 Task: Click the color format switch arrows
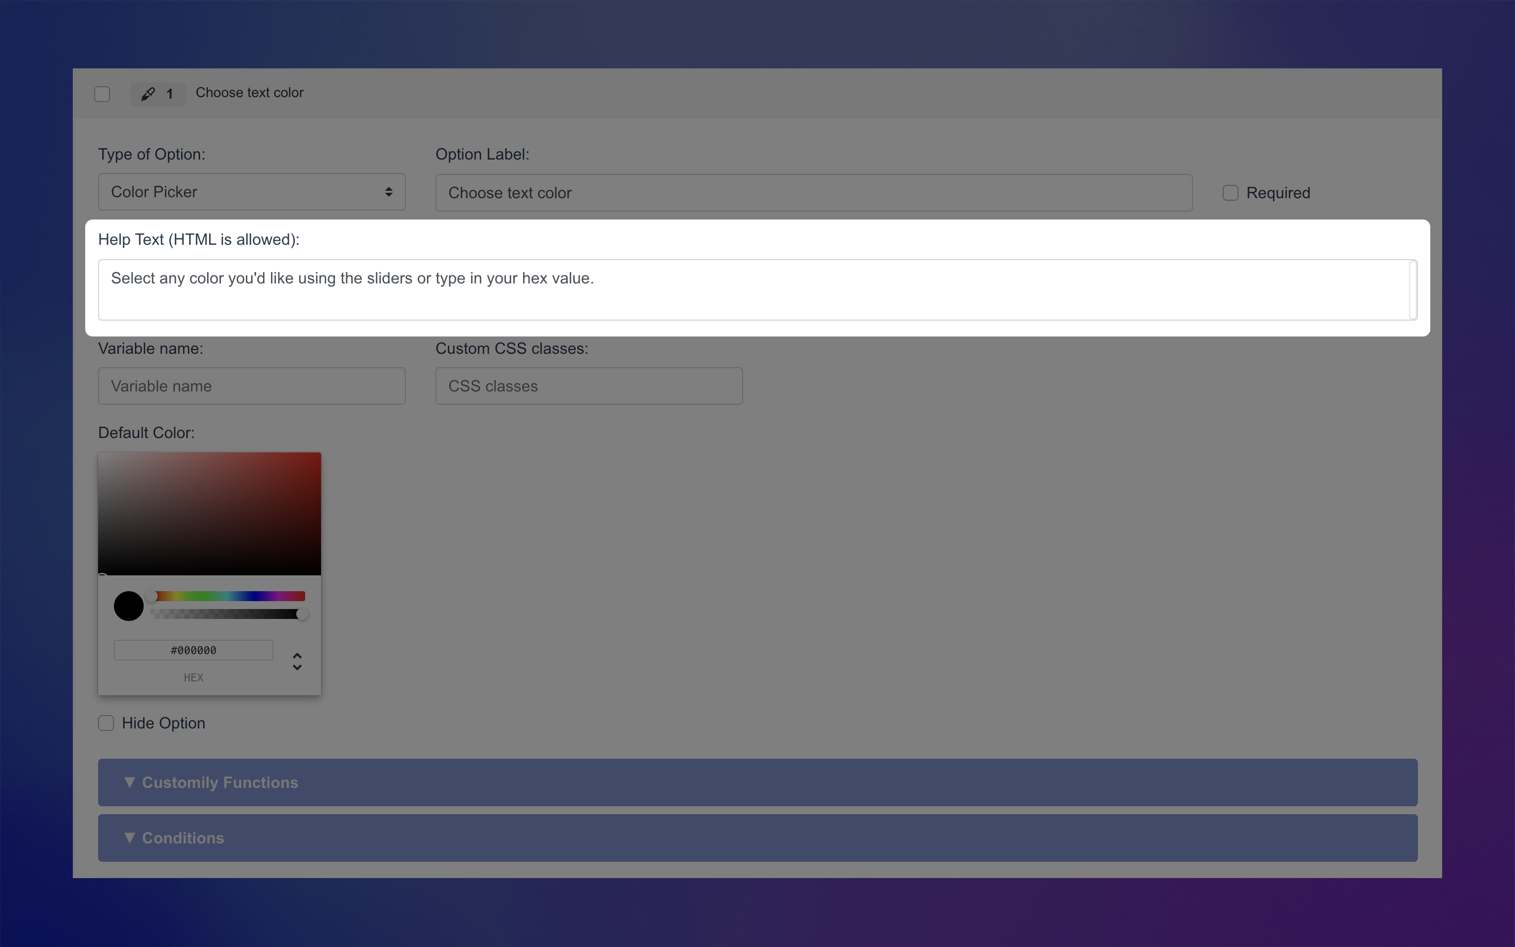[x=297, y=662]
